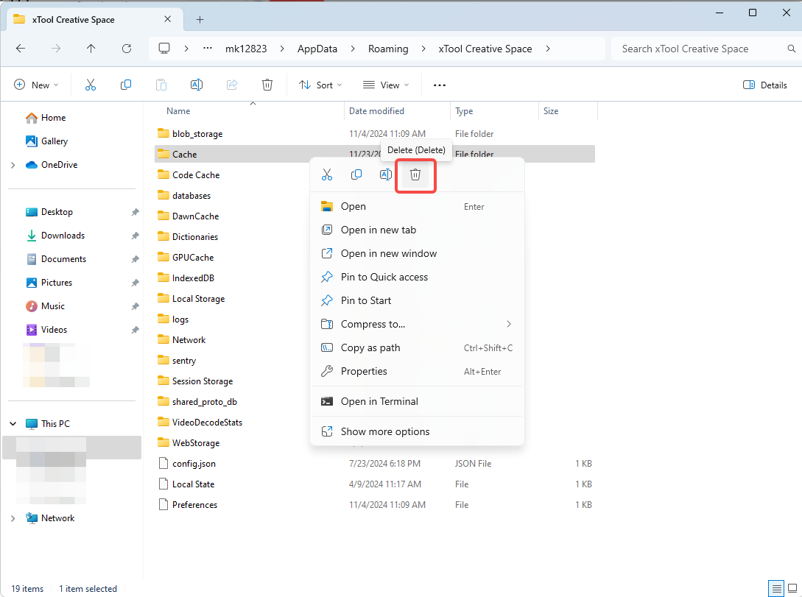Click the Rename icon in the toolbar

point(197,85)
